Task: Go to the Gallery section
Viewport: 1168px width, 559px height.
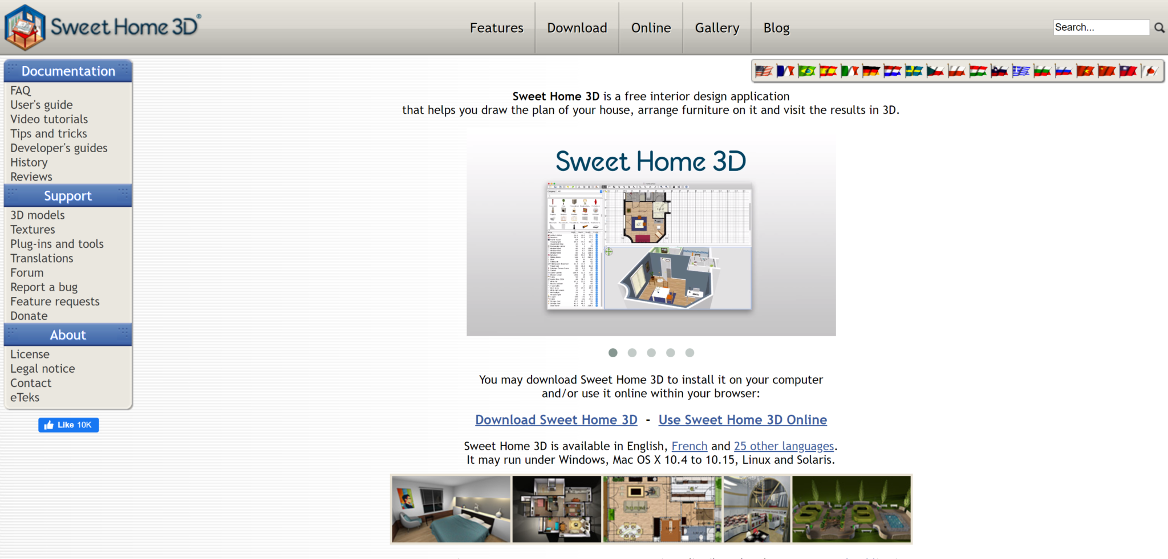Action: 717,27
